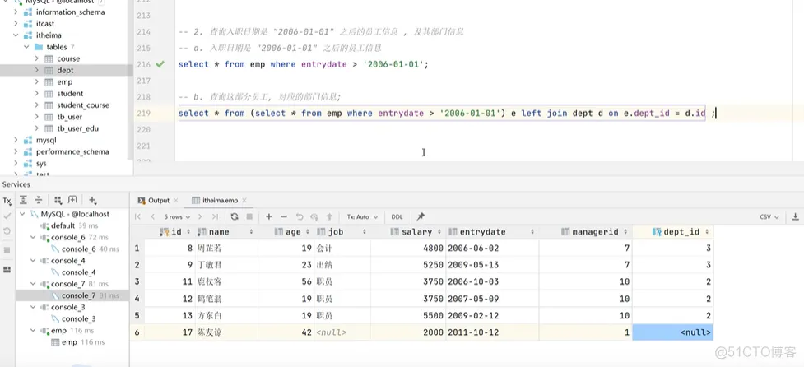
Task: Go to next page of result rows
Action: coord(200,216)
